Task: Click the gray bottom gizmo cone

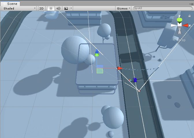Action: [179, 31]
